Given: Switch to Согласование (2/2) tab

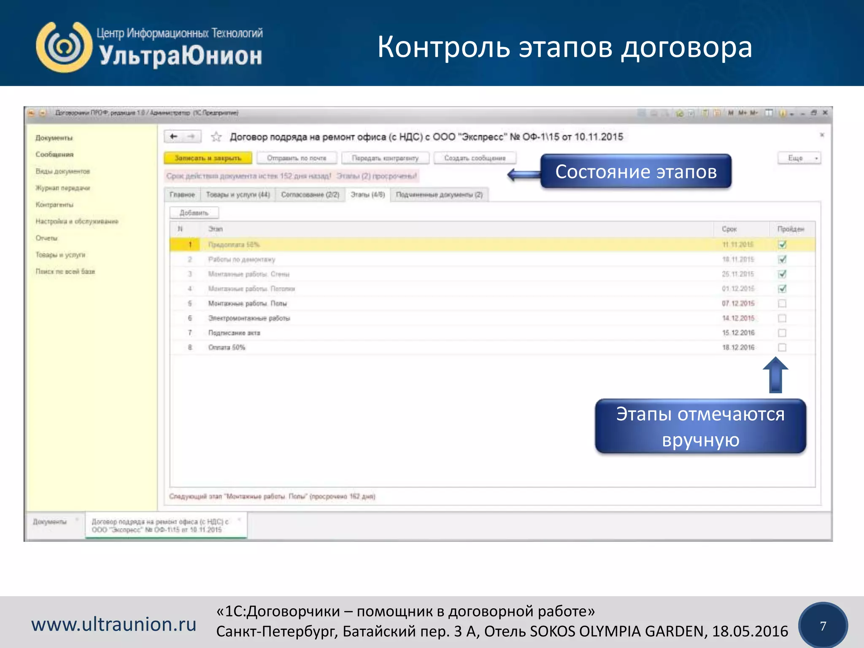Looking at the screenshot, I should [310, 194].
